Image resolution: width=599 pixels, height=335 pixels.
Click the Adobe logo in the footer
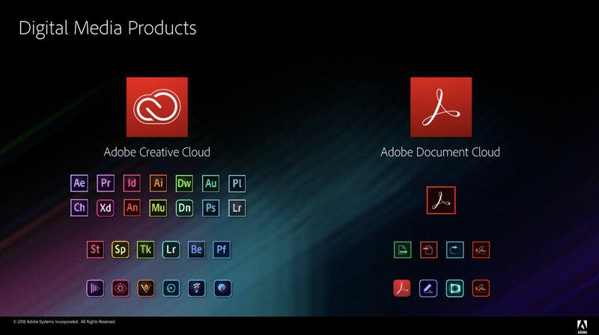pos(583,327)
